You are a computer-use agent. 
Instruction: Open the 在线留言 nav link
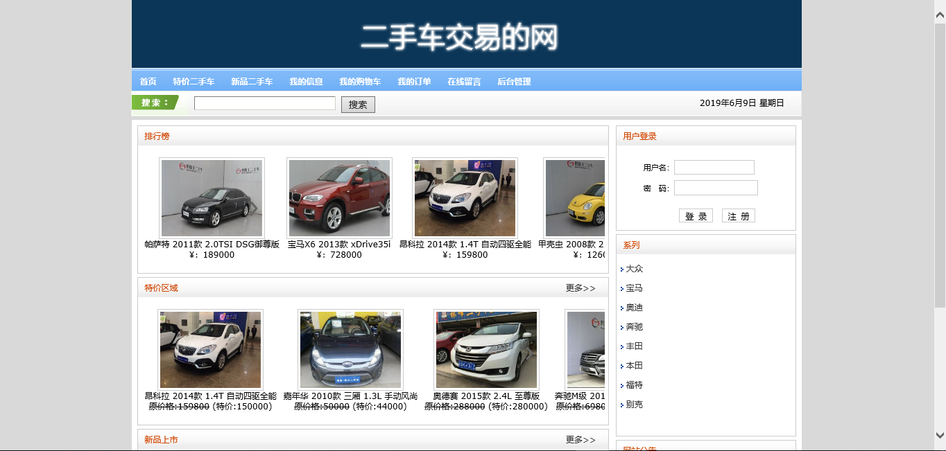tap(464, 82)
